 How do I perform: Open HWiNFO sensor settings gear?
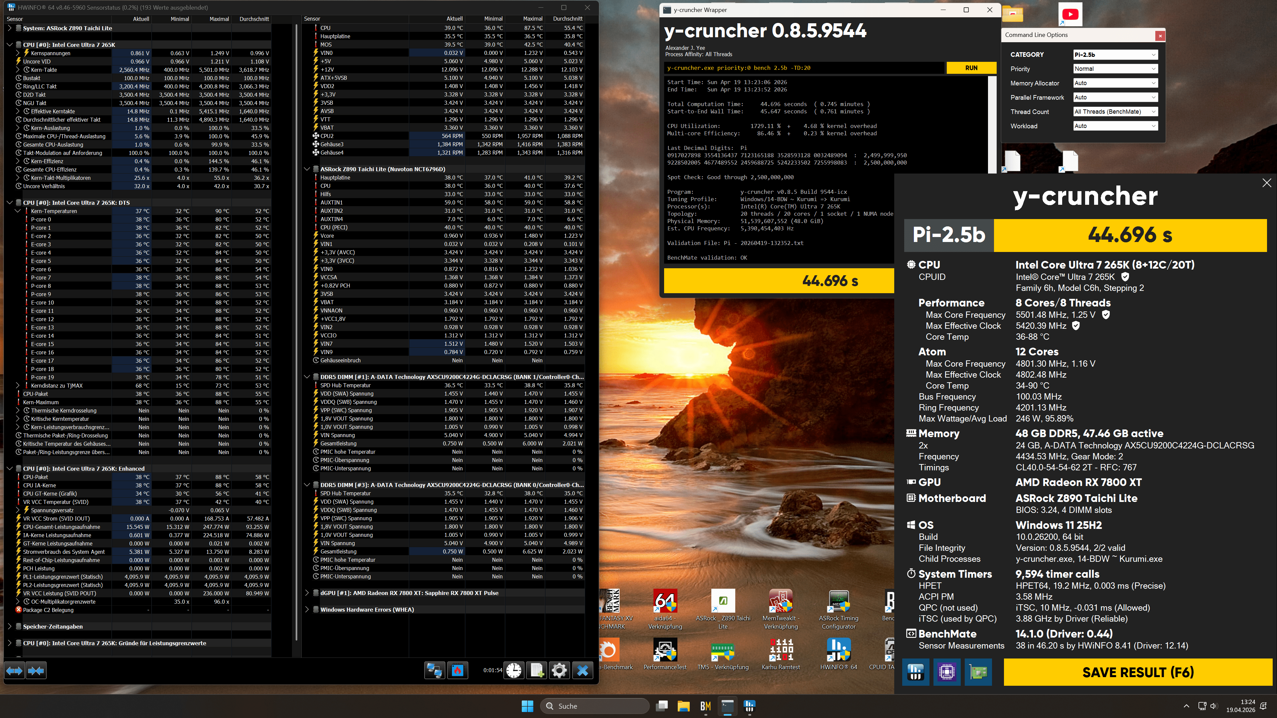click(559, 670)
